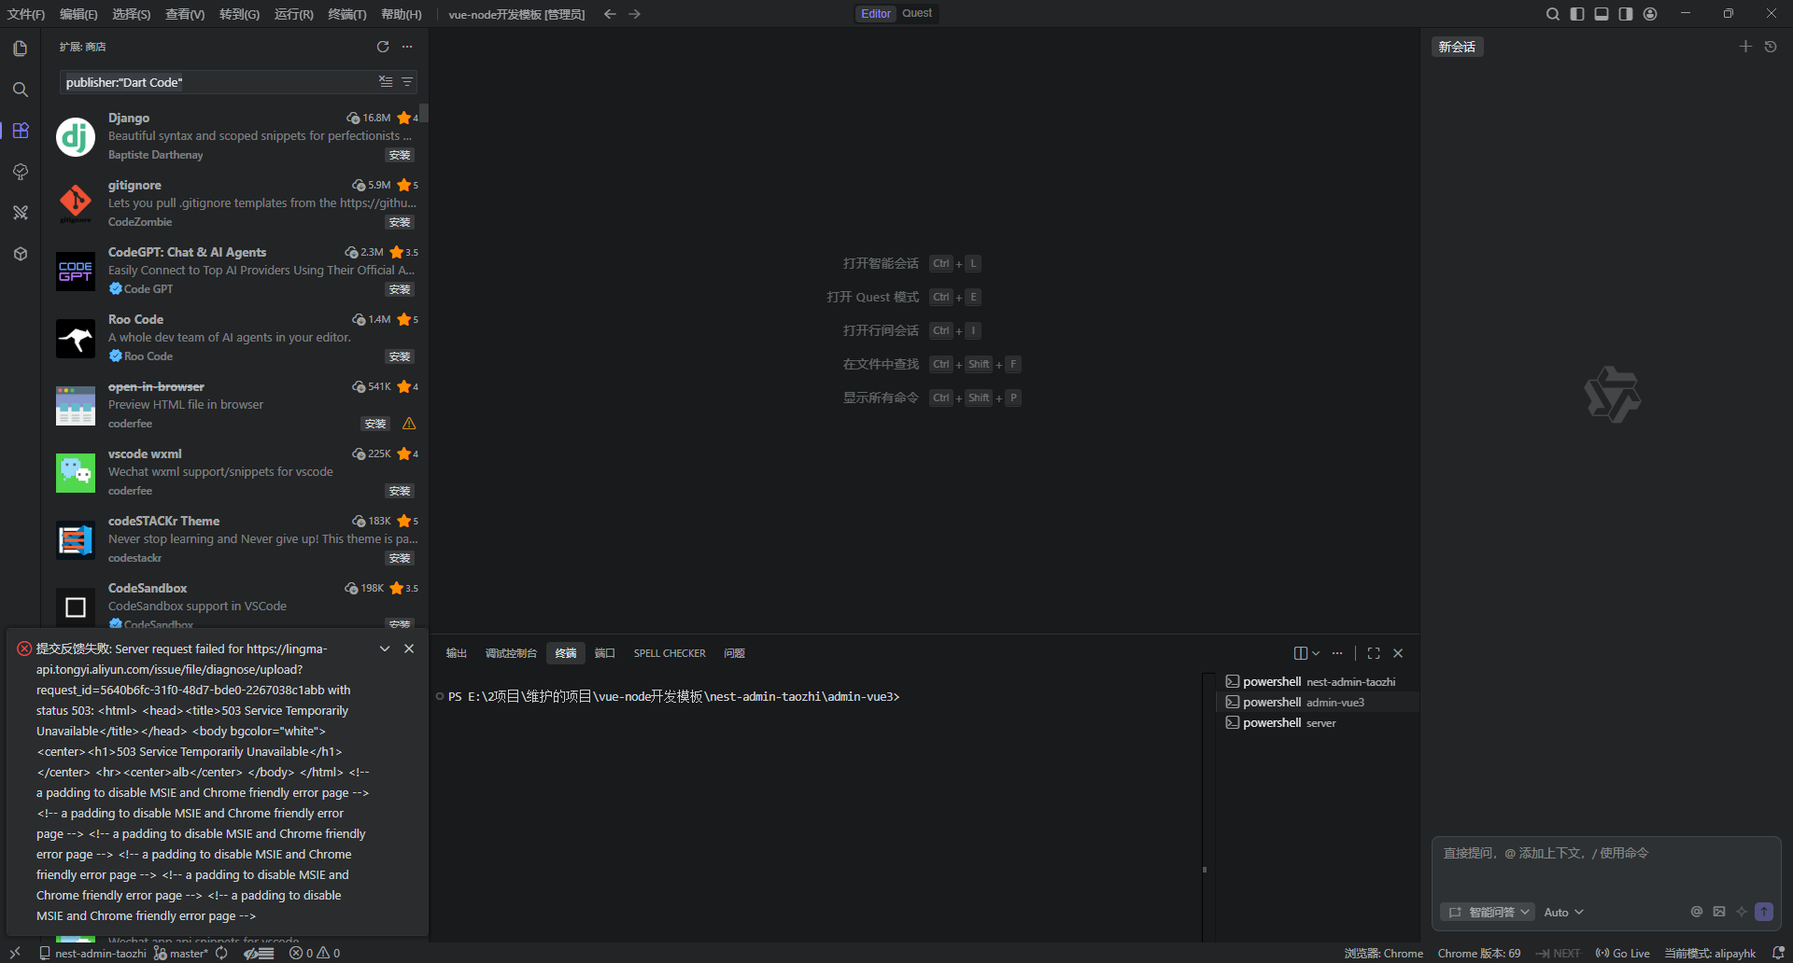Image resolution: width=1793 pixels, height=963 pixels.
Task: Open the SPELL CHECKER tab
Action: point(670,653)
